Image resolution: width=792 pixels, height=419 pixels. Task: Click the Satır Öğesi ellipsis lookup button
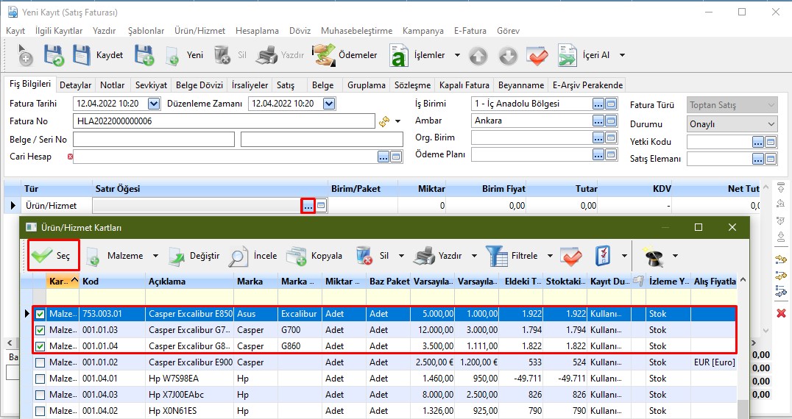(x=308, y=207)
